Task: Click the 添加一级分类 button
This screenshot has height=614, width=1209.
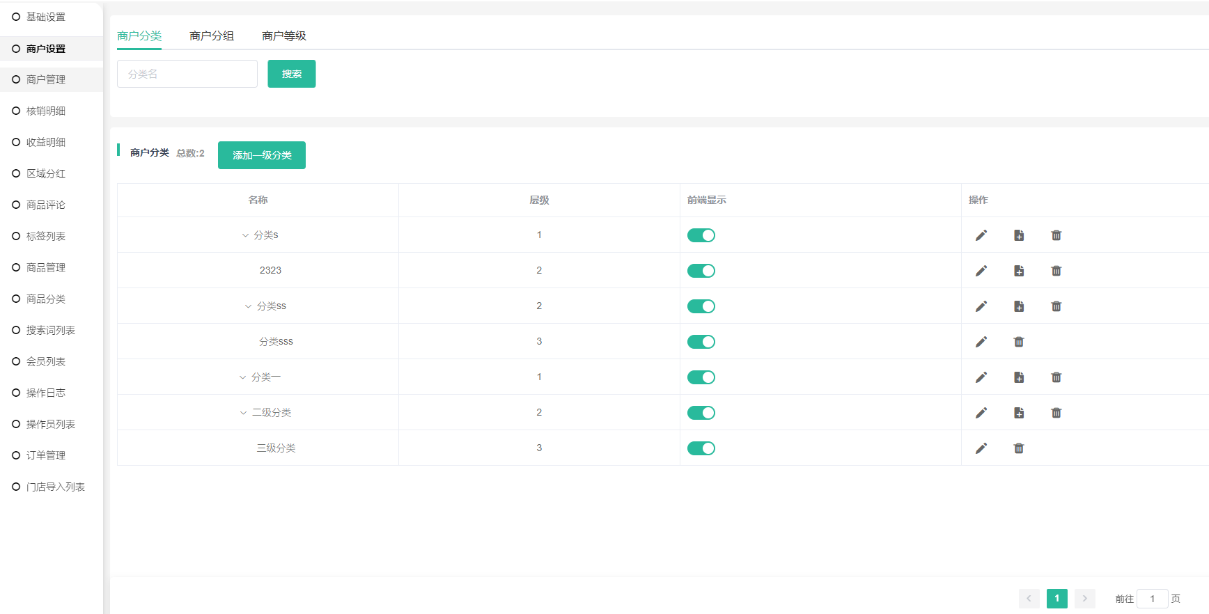Action: 262,155
